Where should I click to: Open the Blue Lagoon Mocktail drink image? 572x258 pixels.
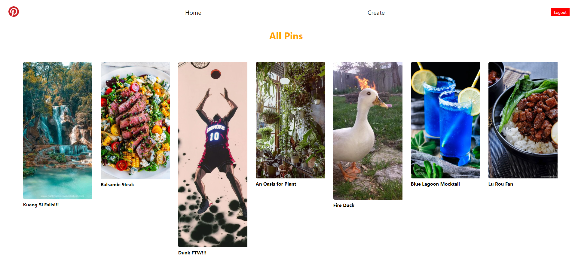pyautogui.click(x=445, y=120)
